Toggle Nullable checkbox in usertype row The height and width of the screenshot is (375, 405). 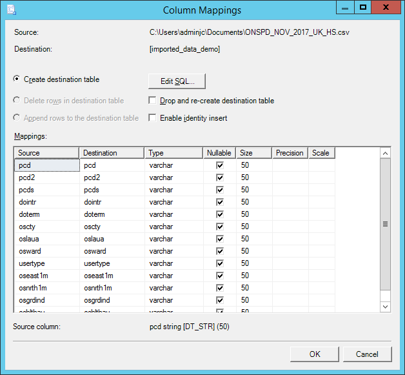tap(219, 263)
